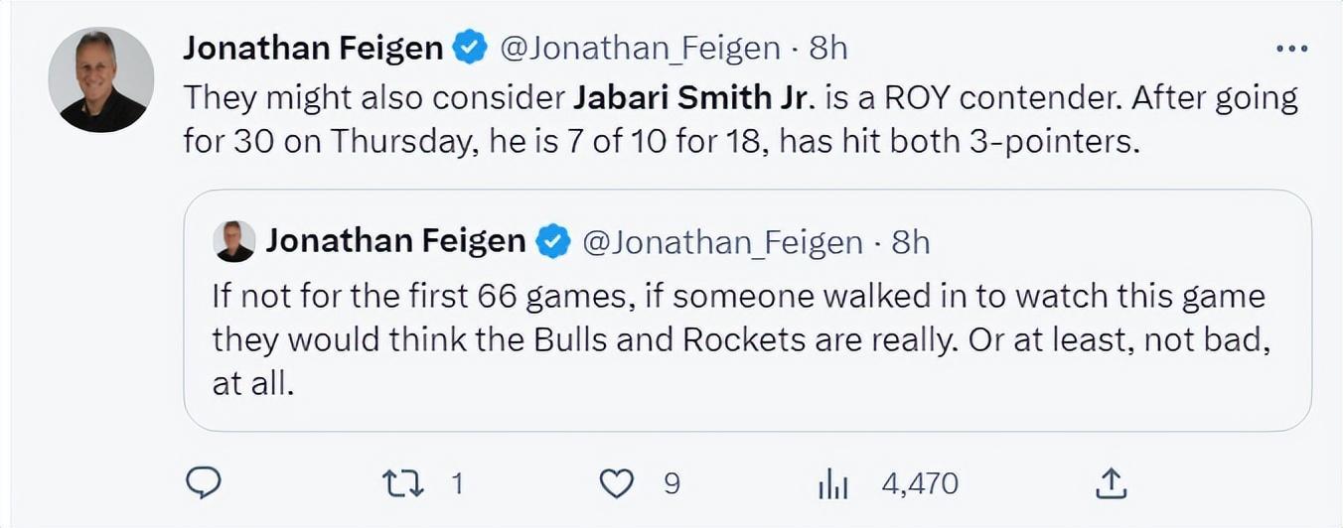Like the tweet with the heart icon
The height and width of the screenshot is (528, 1343).
point(617,483)
